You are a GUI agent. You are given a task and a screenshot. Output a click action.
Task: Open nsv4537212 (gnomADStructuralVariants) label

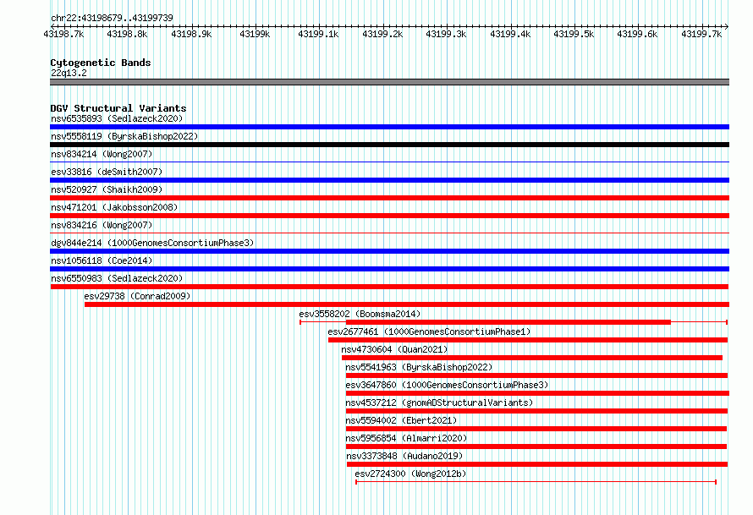point(439,403)
